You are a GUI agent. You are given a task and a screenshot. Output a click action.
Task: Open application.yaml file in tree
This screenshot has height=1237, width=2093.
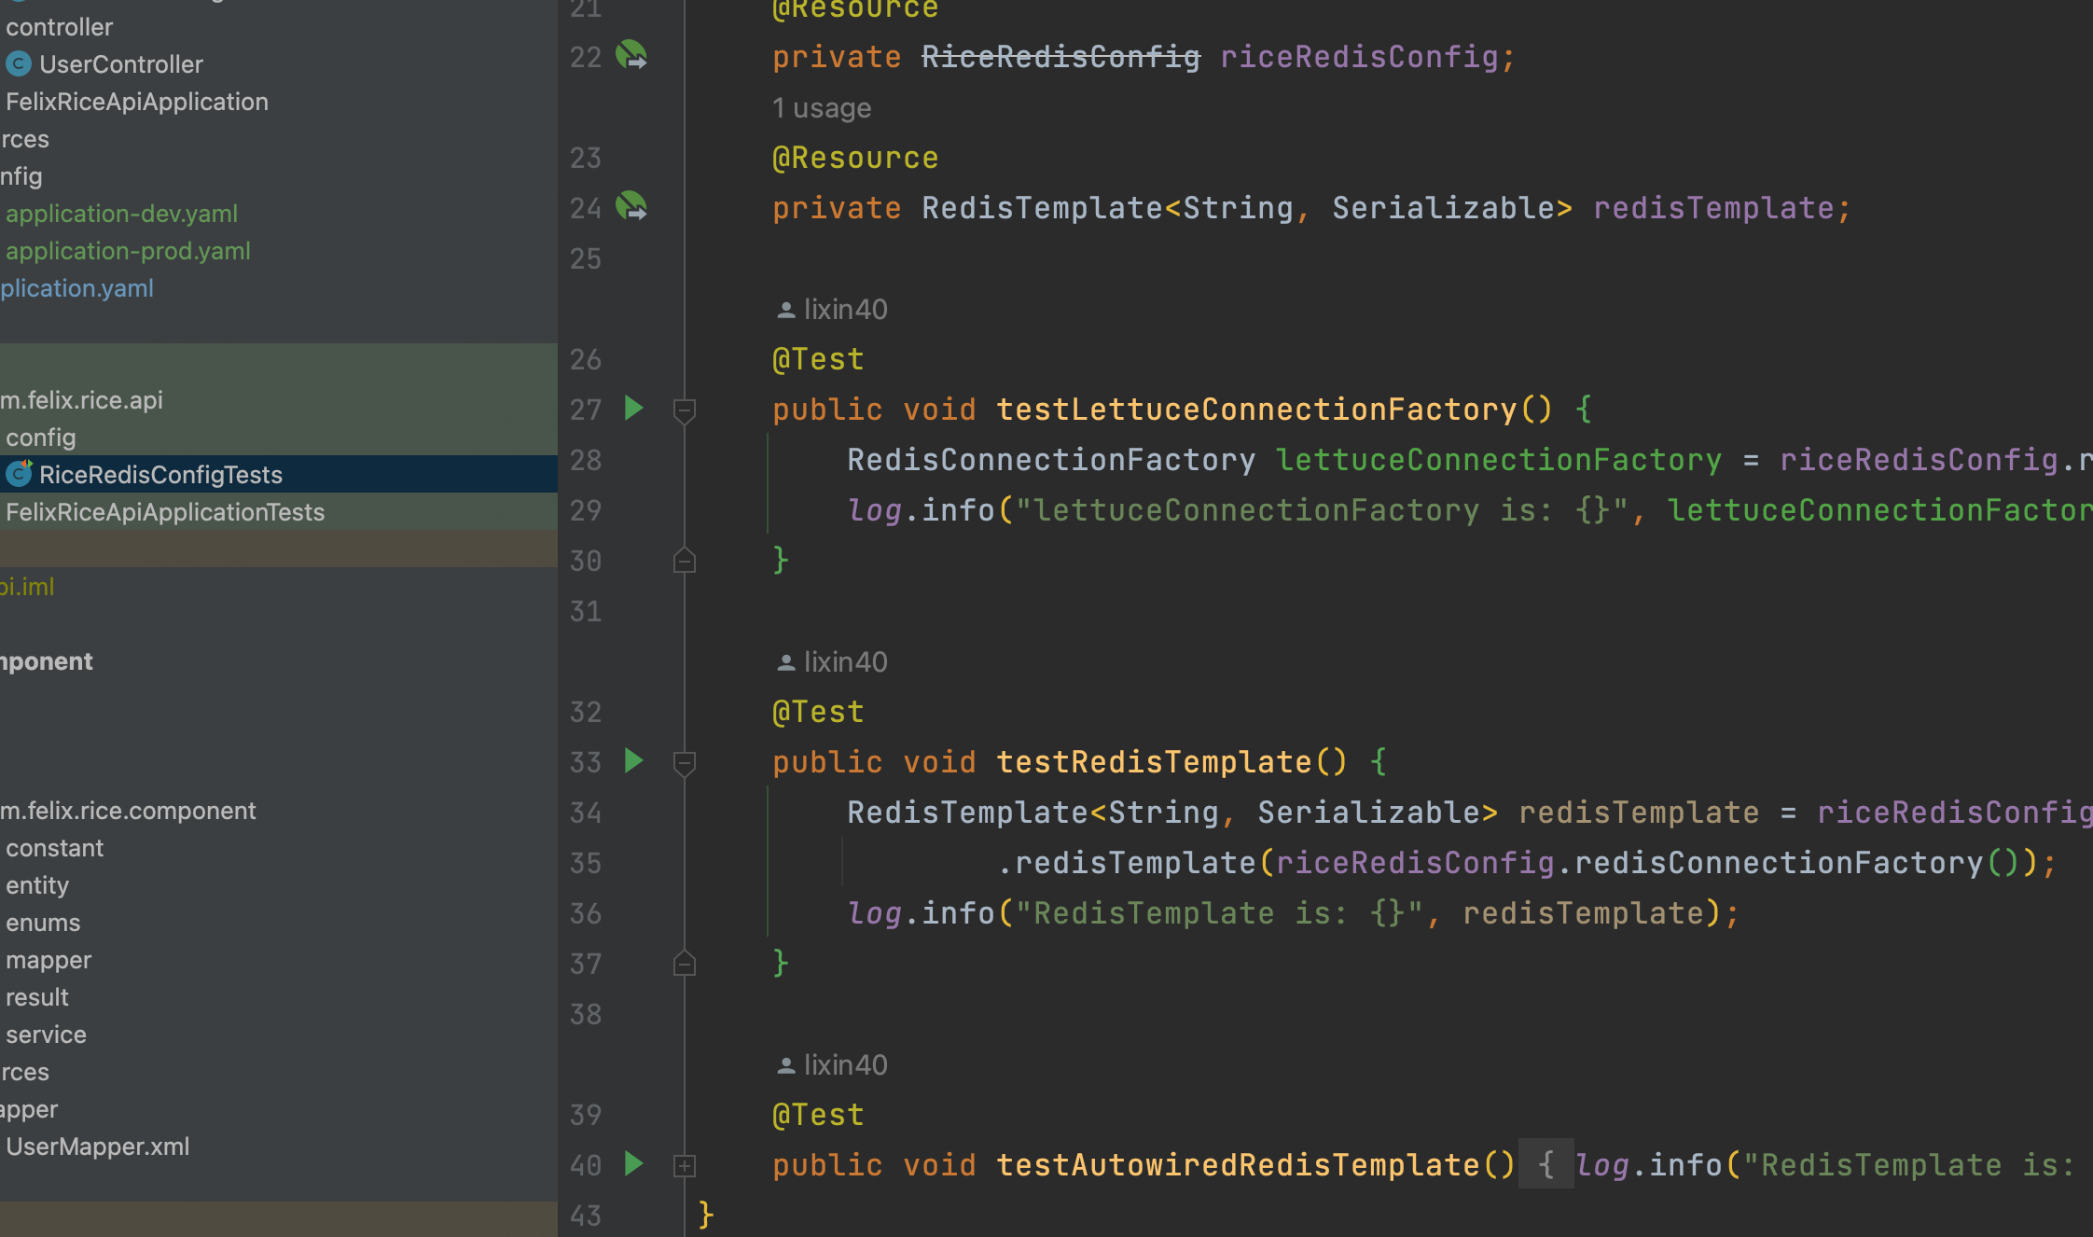(x=76, y=288)
